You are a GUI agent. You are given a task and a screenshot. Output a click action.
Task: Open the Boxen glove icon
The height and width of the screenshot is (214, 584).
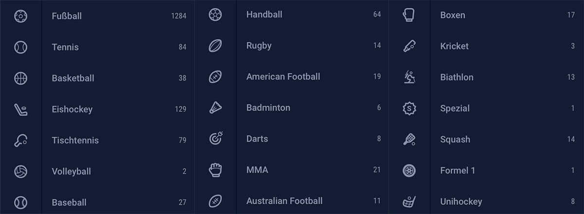click(409, 15)
